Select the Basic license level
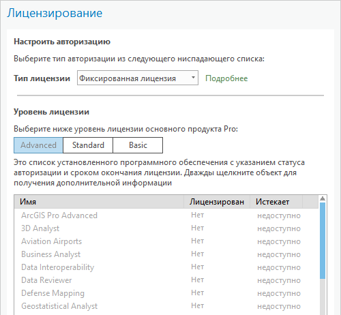The image size is (341, 315). point(138,145)
